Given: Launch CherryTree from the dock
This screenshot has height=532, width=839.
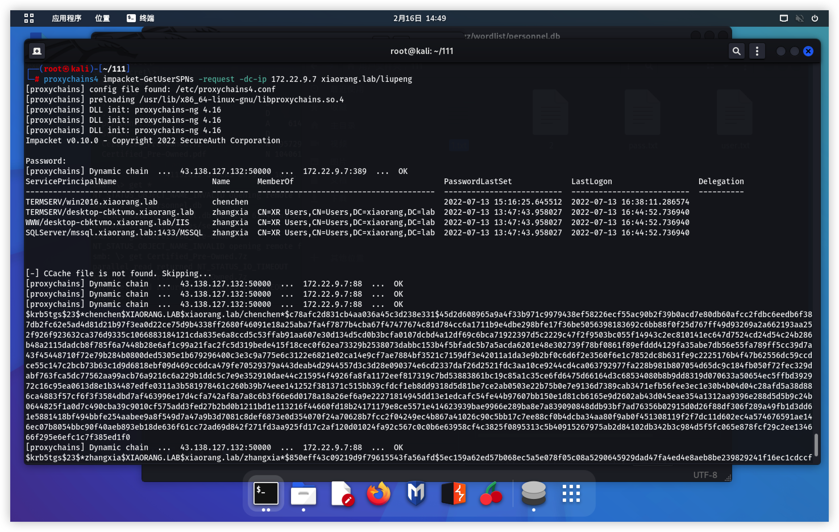Looking at the screenshot, I should pyautogui.click(x=491, y=493).
